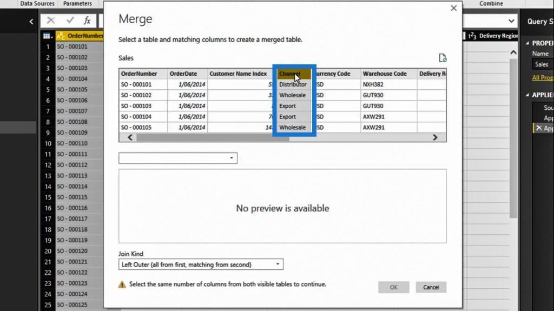Open the All Properties link
The image size is (554, 311).
tap(543, 77)
